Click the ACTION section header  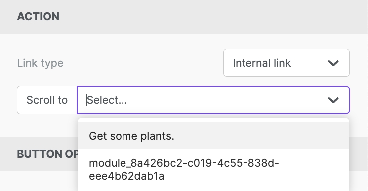[38, 16]
